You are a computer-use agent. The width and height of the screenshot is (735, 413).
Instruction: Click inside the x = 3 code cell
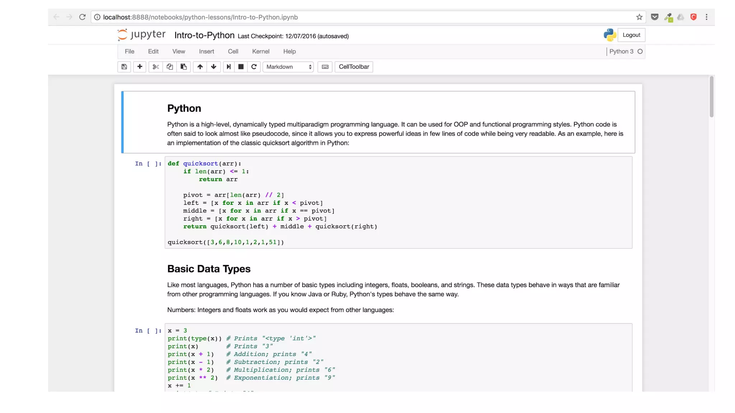[398, 357]
